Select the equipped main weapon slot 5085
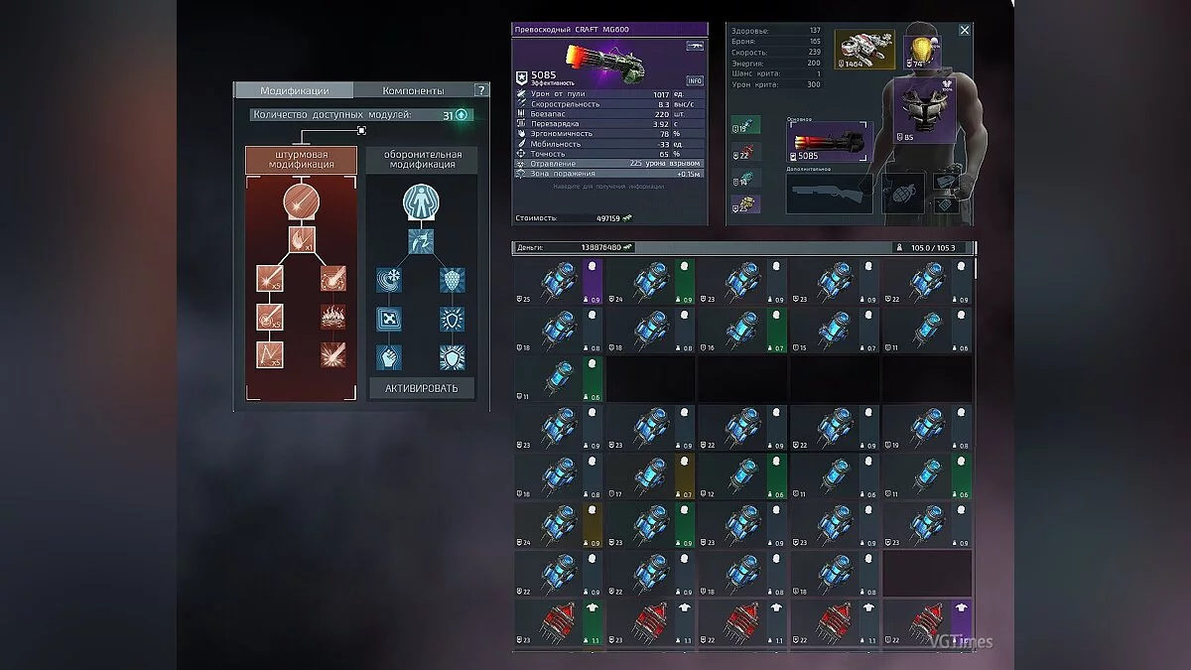The width and height of the screenshot is (1191, 670). 829,141
